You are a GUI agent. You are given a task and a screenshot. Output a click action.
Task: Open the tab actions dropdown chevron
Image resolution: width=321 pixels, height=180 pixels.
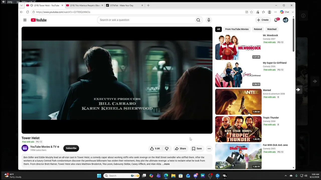pos(22,5)
